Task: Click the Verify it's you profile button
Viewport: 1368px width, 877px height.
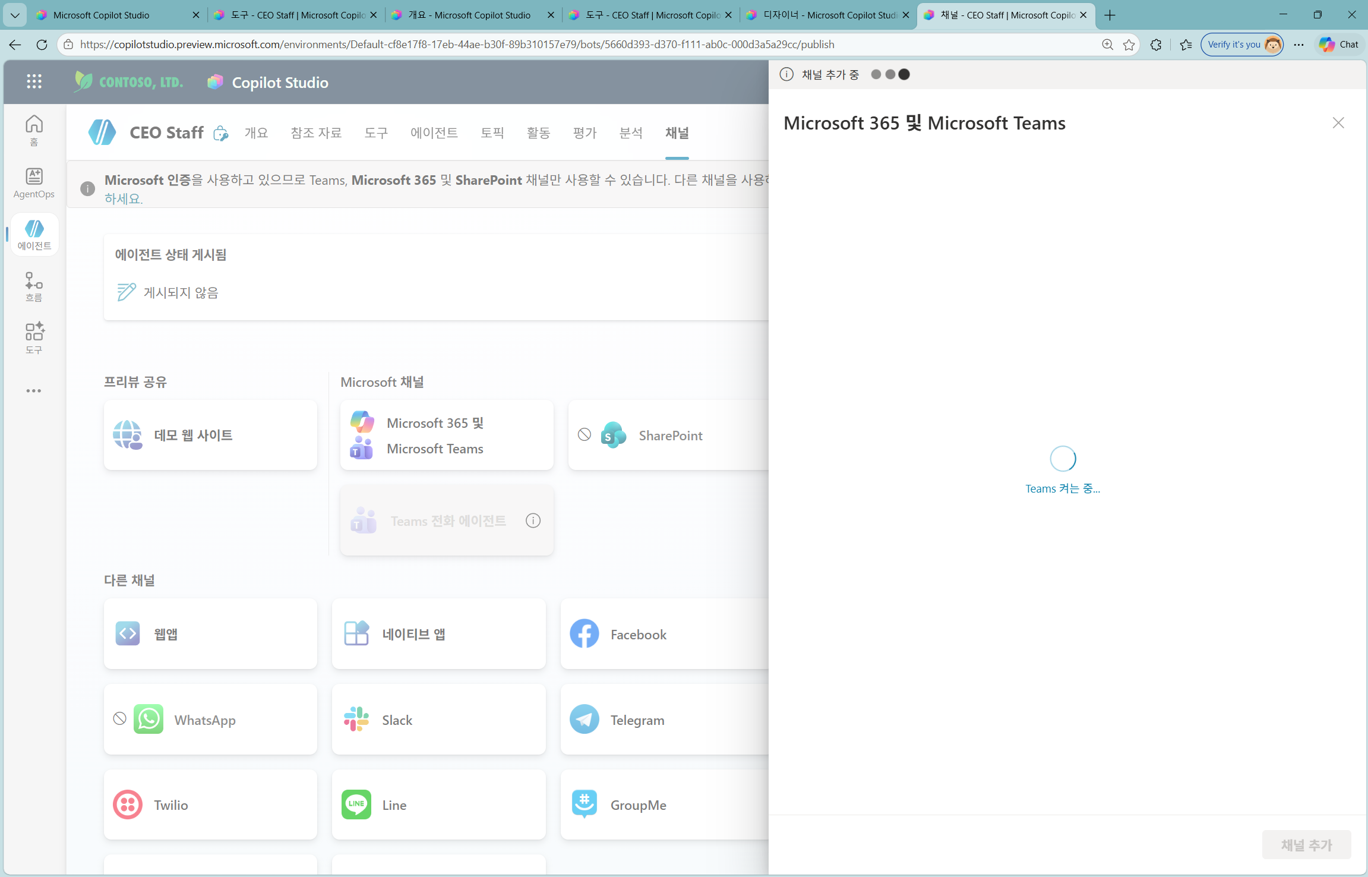Action: [1242, 45]
